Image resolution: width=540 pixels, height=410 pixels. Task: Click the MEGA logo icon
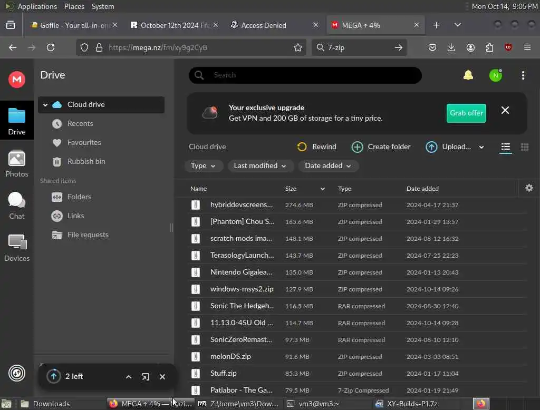[16, 80]
